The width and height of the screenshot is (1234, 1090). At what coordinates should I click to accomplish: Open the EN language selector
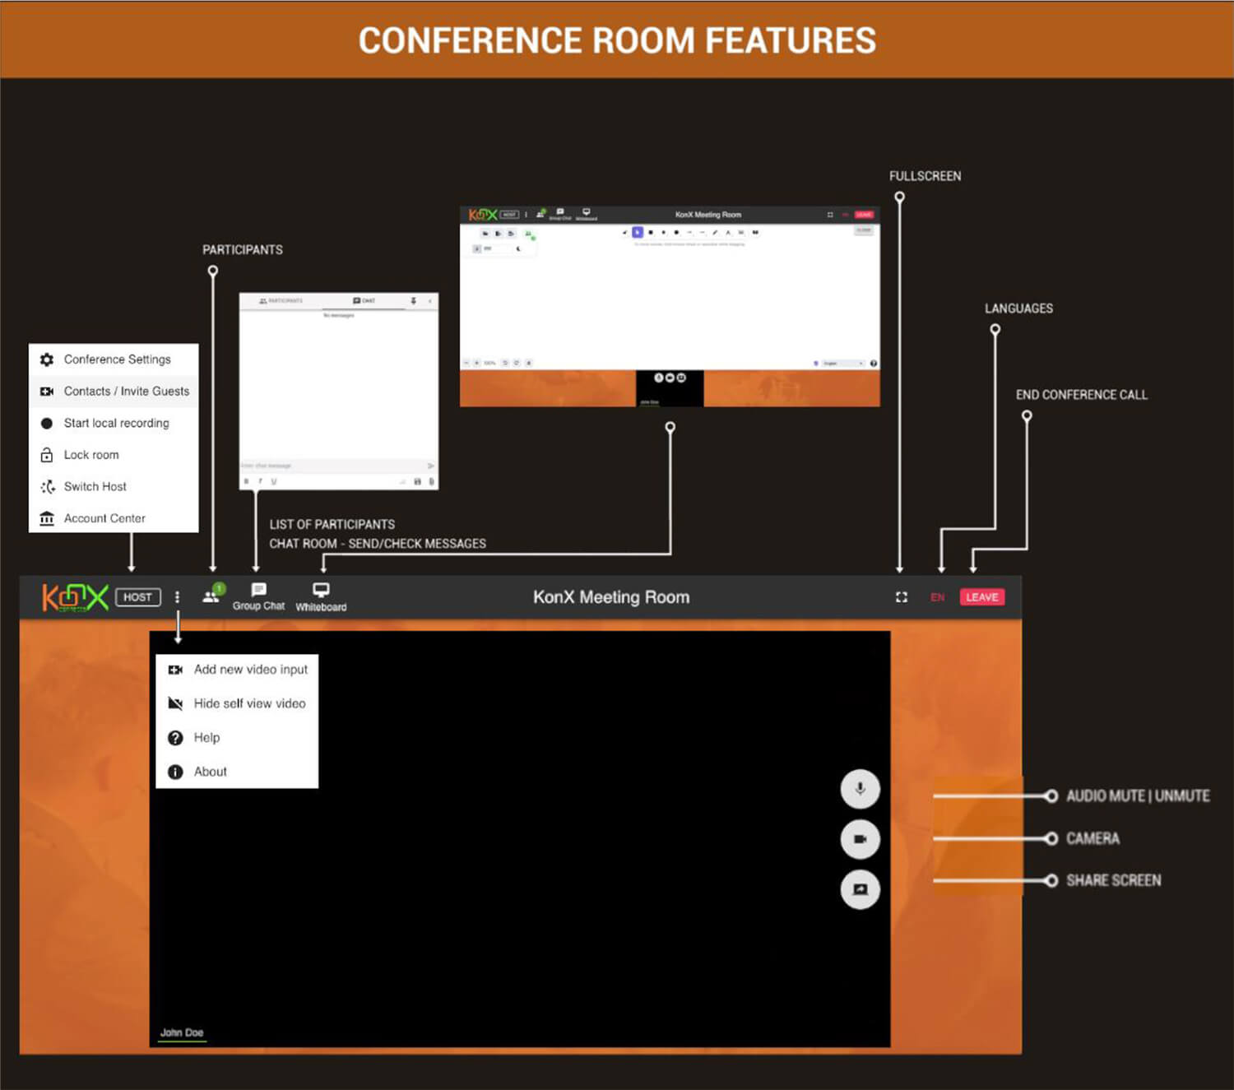[937, 597]
